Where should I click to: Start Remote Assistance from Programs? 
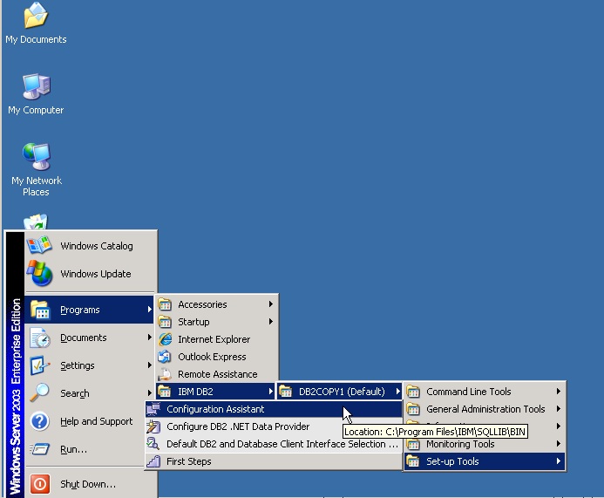point(216,374)
